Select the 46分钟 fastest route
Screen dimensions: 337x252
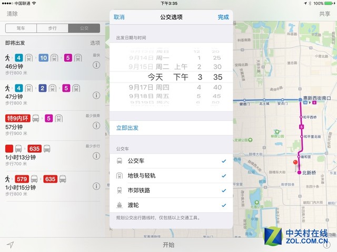click(x=53, y=65)
